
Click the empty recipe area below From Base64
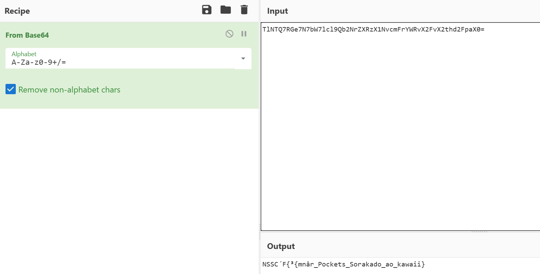[x=129, y=188]
